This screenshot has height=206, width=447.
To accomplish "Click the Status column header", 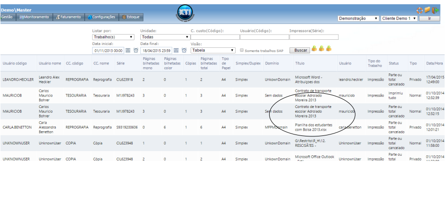I will (394, 63).
